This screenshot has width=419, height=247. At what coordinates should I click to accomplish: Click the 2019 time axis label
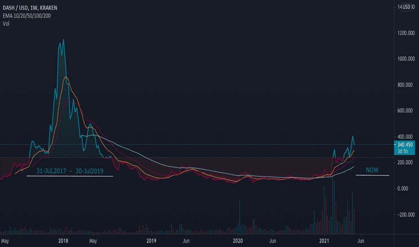point(151,241)
